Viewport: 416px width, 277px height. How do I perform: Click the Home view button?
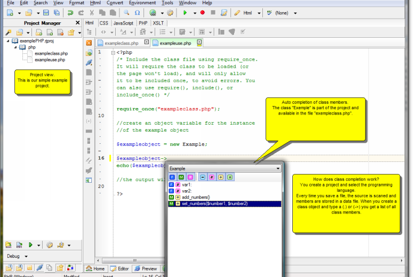(95, 268)
